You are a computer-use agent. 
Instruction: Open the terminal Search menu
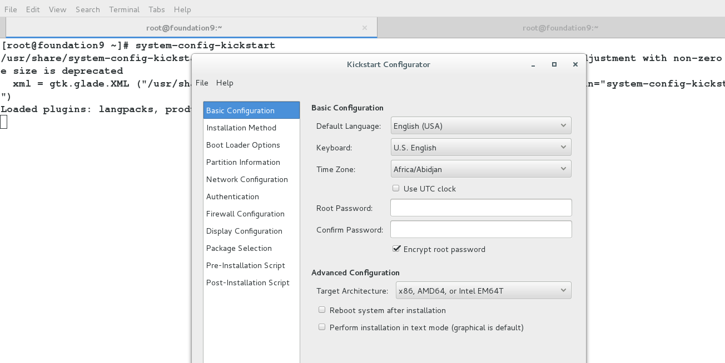pos(87,9)
